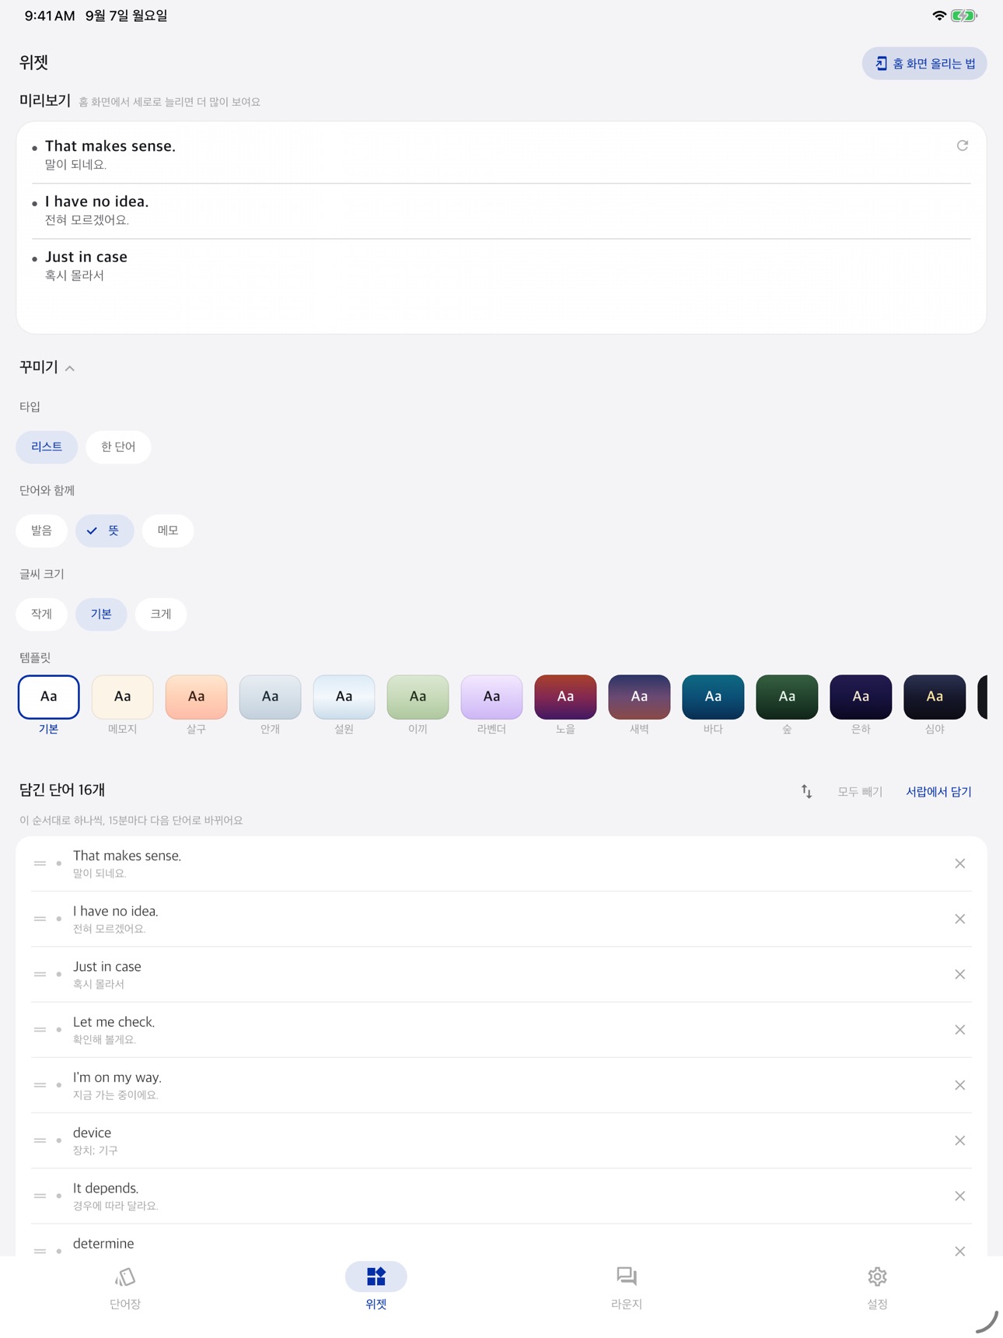Select the 바다 template
This screenshot has height=1338, width=1003.
point(713,697)
